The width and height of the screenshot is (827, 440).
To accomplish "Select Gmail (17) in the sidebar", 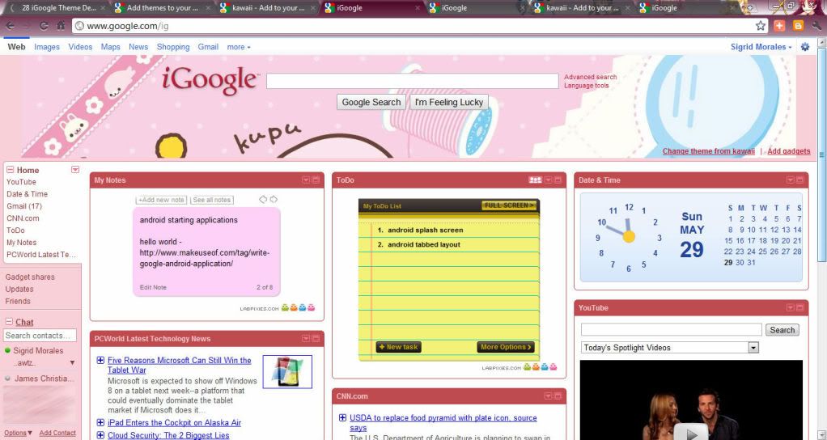I will pos(24,206).
